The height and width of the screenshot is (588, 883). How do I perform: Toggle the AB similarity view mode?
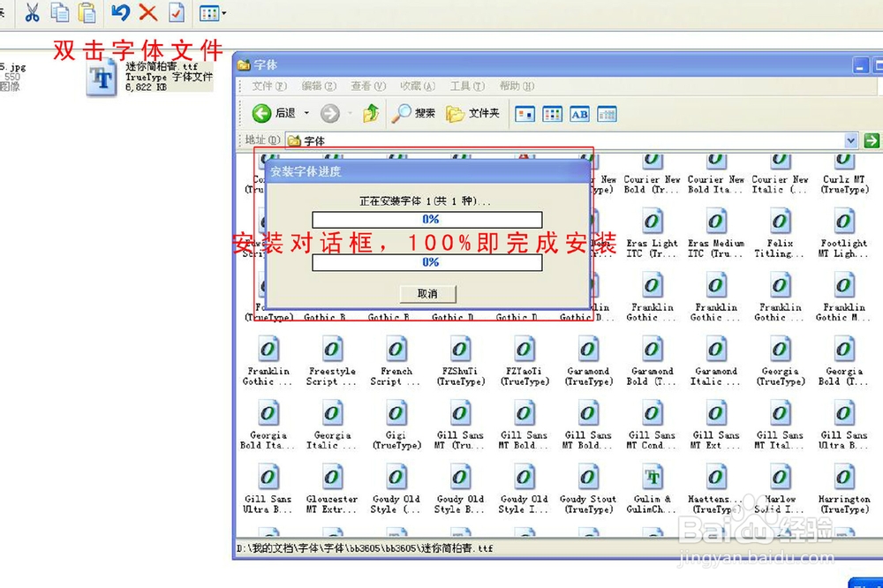point(579,115)
